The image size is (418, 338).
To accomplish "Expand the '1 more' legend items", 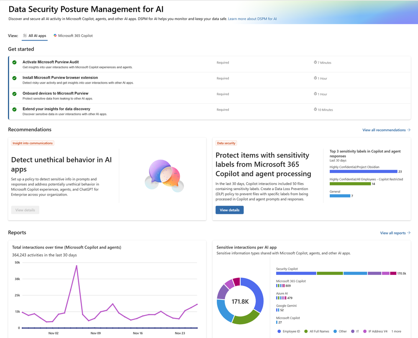I will point(396,331).
